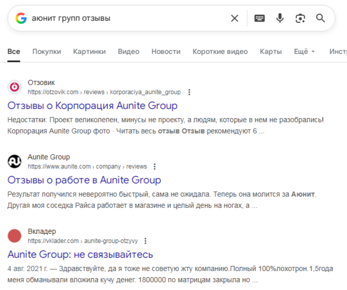The image size is (347, 290).
Task: Start voice search with microphone icon
Action: point(280,18)
